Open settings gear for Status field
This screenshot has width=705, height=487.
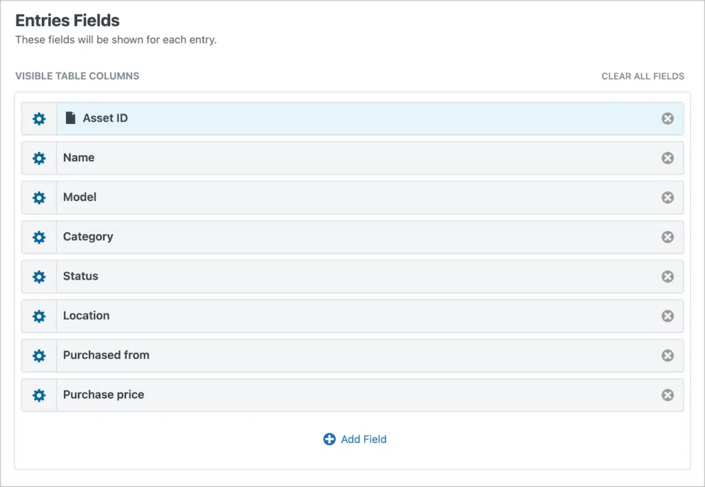pos(39,276)
